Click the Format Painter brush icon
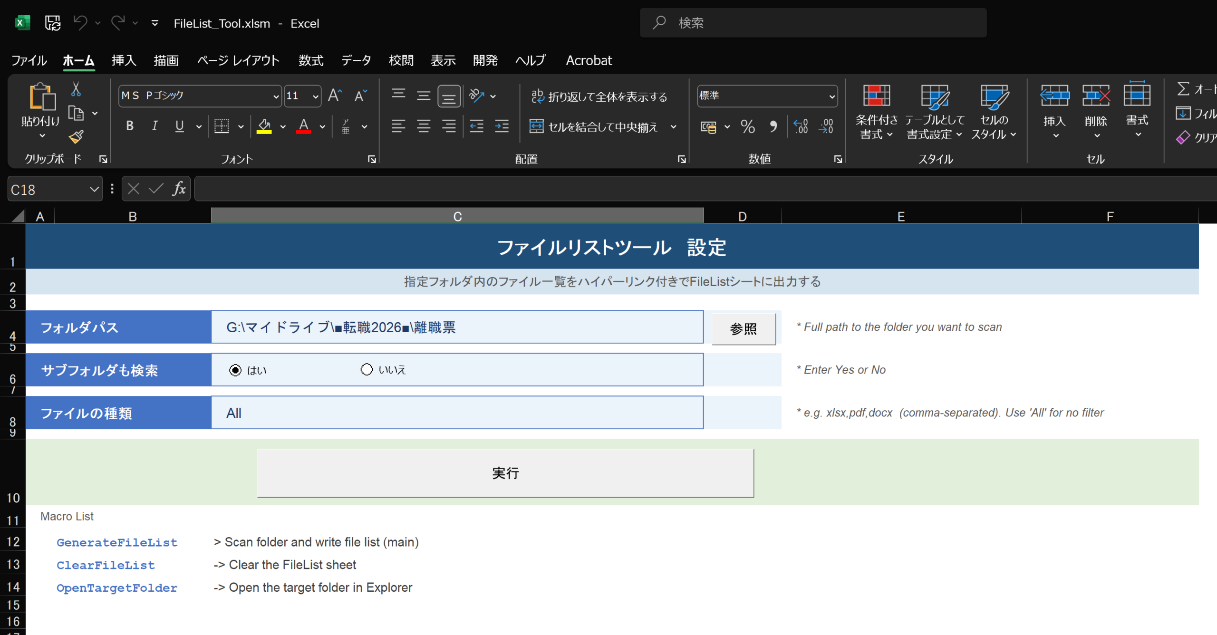Image resolution: width=1217 pixels, height=635 pixels. 76,137
